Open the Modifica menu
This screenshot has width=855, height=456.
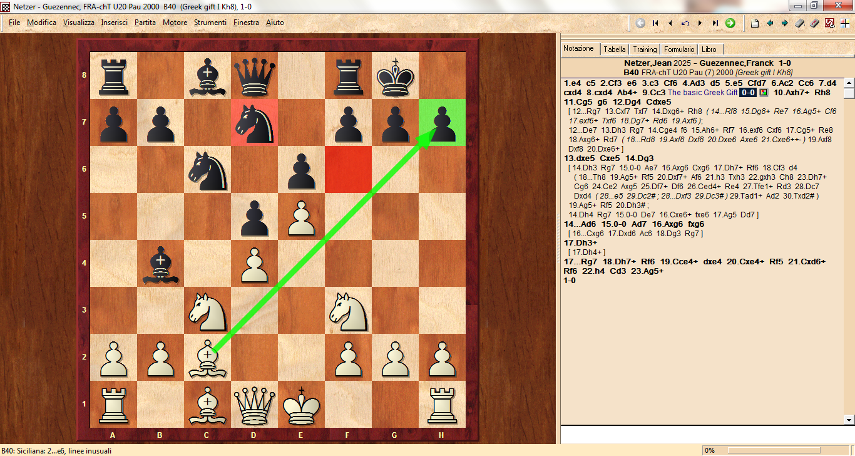click(x=41, y=23)
